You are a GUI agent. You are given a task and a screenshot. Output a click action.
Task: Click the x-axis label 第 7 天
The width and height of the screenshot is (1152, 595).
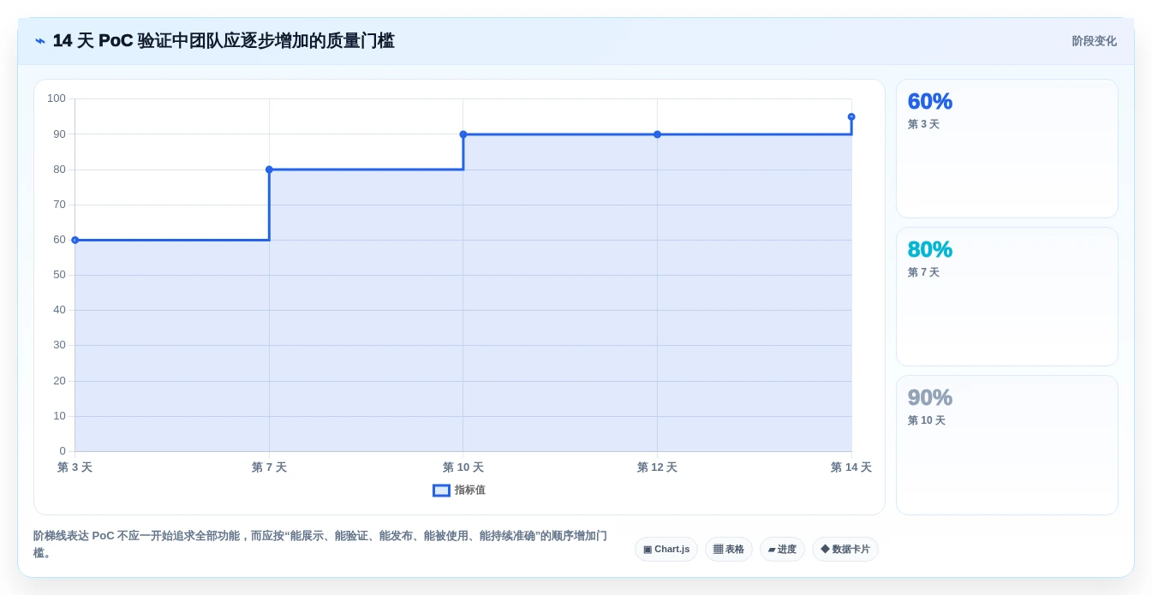[x=269, y=467]
